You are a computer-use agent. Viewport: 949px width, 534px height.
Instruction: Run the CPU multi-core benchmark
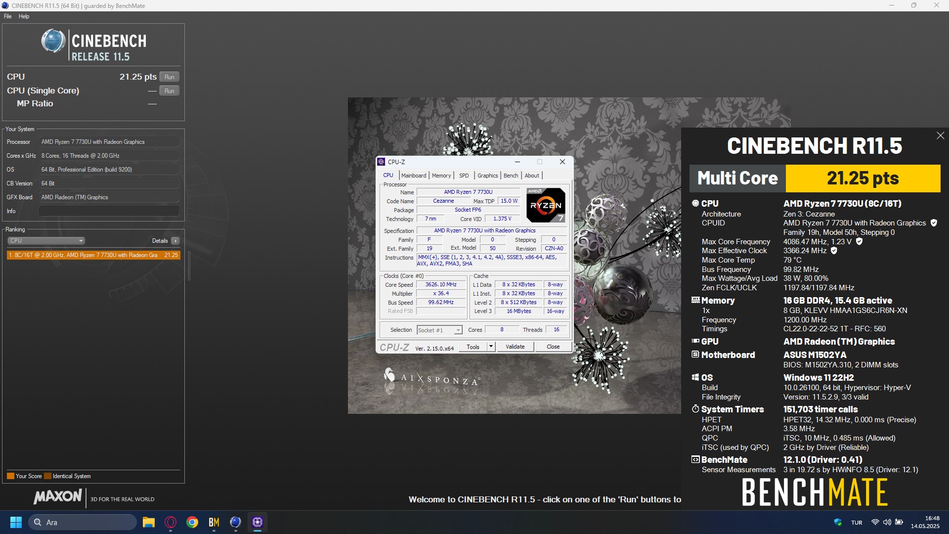point(170,77)
